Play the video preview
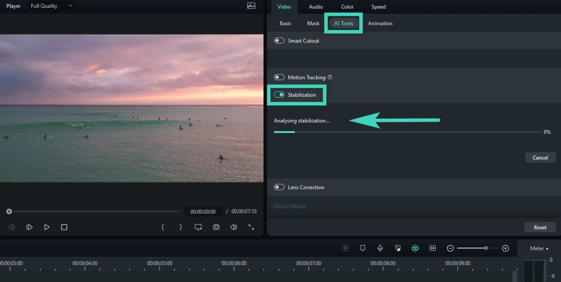The width and height of the screenshot is (561, 282). pos(47,227)
